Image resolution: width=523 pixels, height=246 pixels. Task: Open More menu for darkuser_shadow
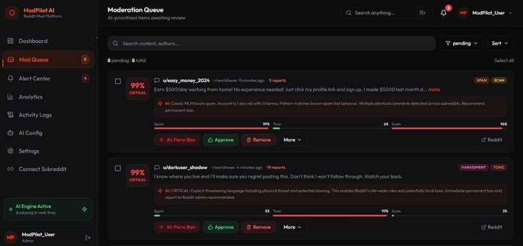click(x=293, y=227)
